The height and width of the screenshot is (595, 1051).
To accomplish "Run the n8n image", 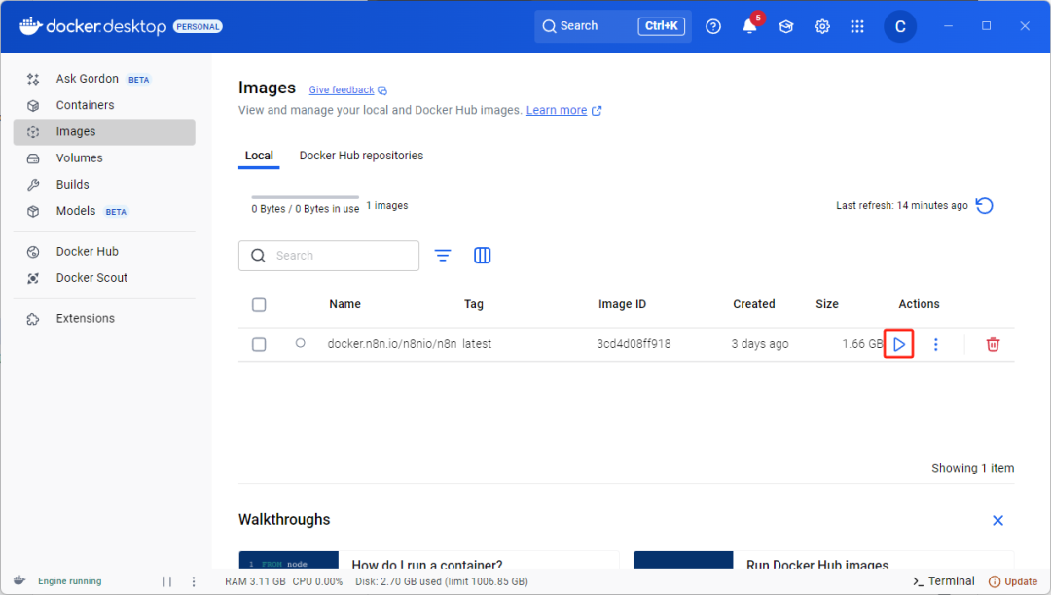I will 899,345.
